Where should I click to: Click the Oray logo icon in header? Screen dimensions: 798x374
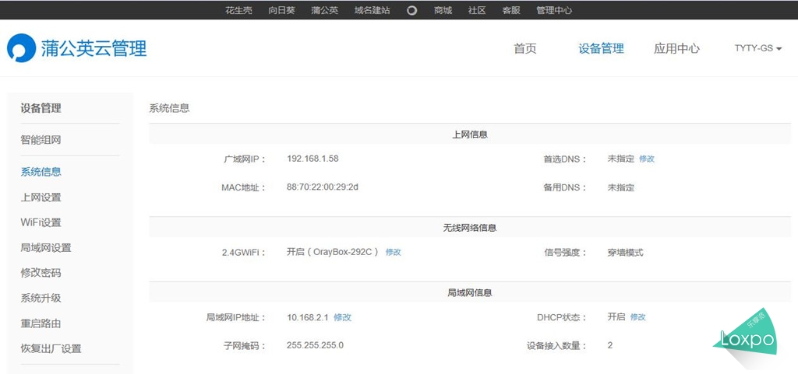[21, 48]
